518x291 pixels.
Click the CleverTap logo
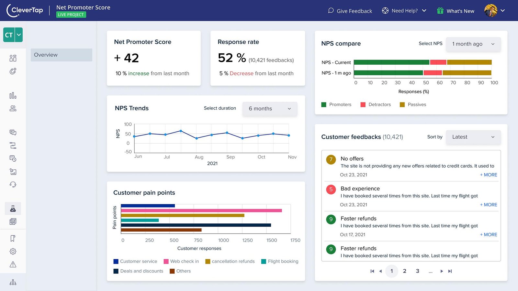pos(25,10)
